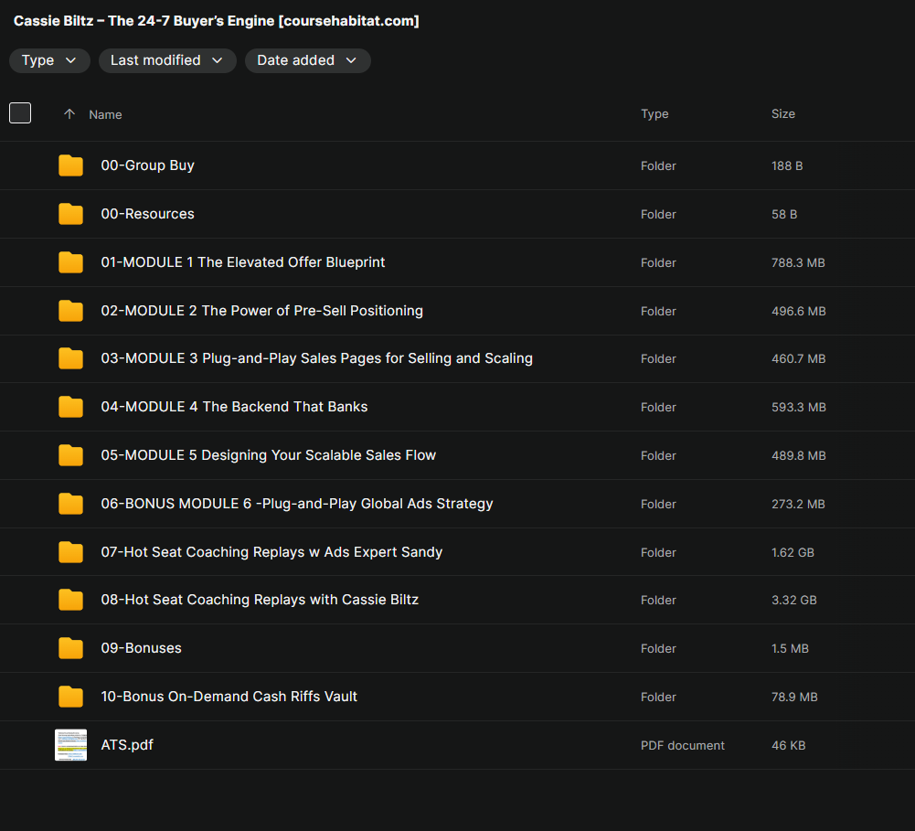
Task: Click the 496.6 MB size value
Action: pos(799,311)
